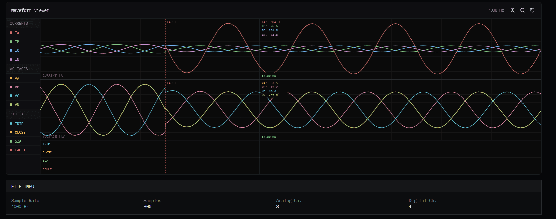The width and height of the screenshot is (556, 219).
Task: Click the CURRENT [A] axis label
Action: click(53, 76)
